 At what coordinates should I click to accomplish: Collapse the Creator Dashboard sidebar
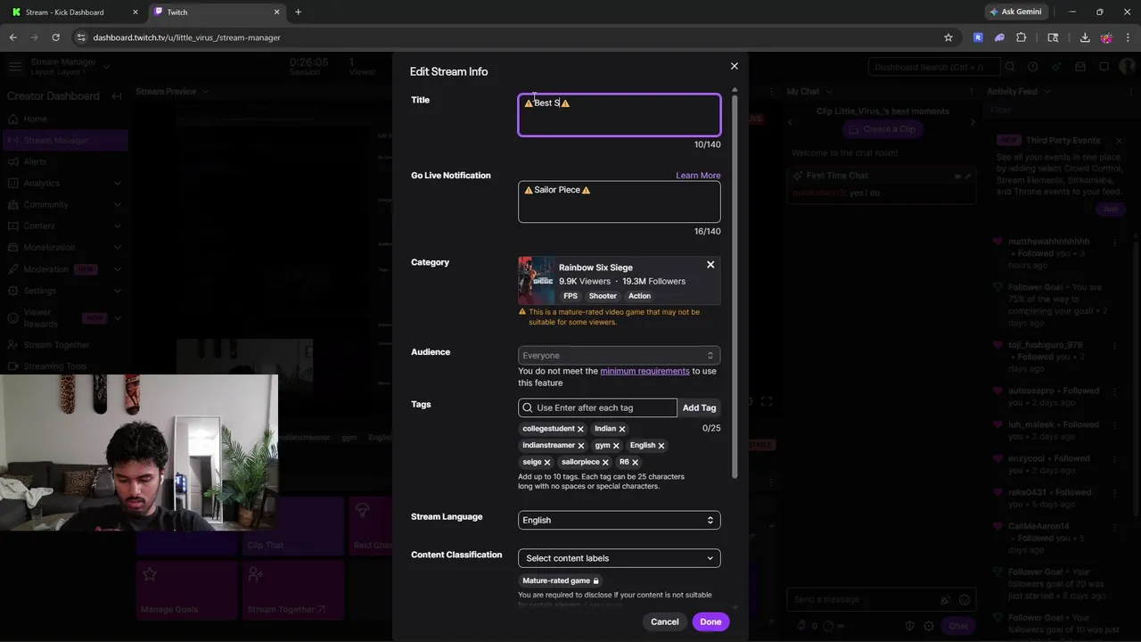point(116,96)
